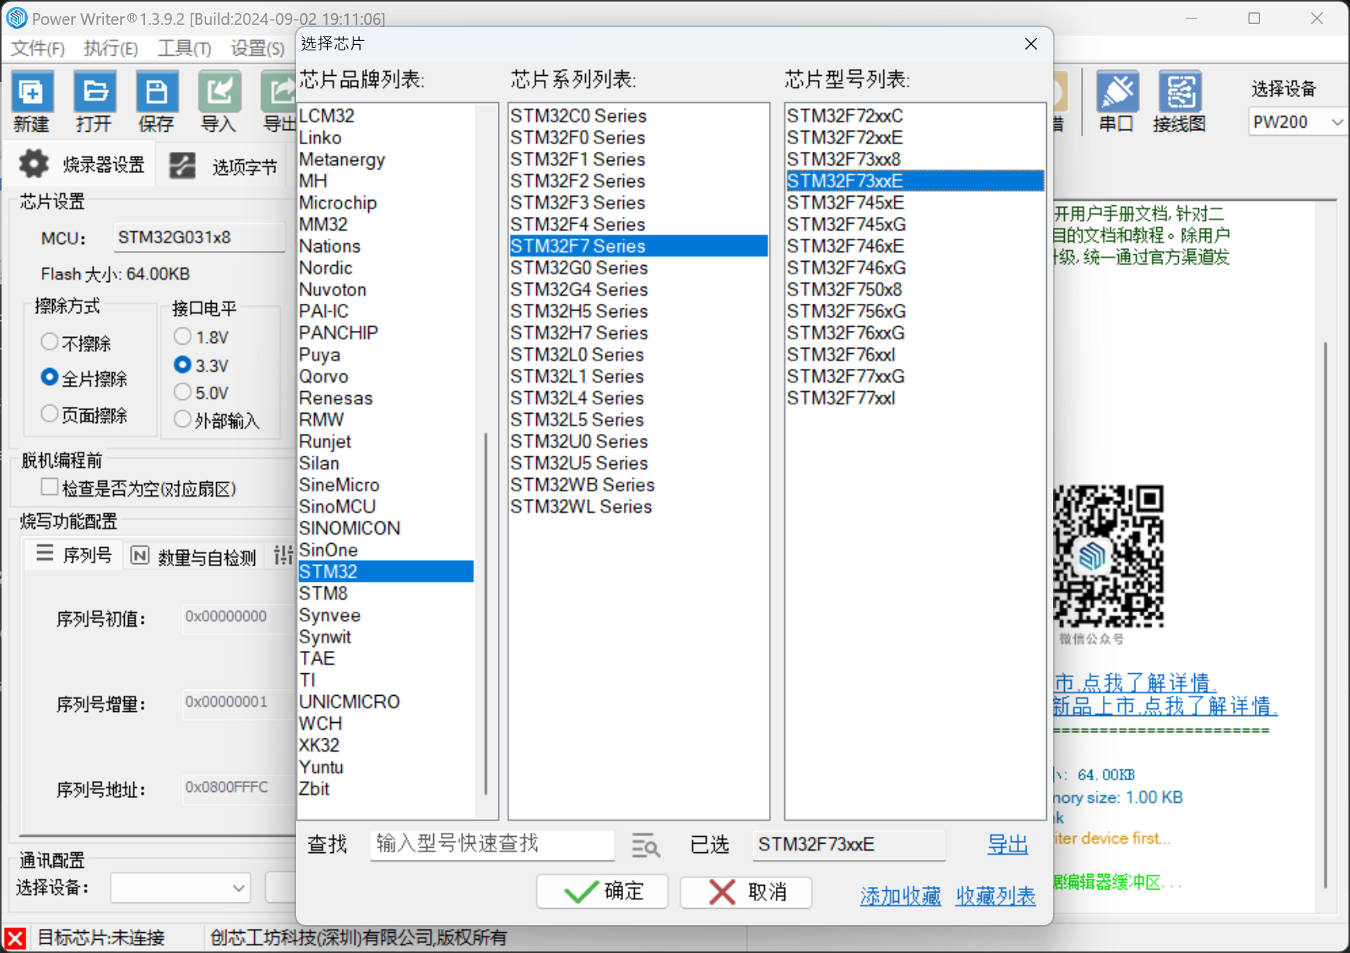Screen dimensions: 1350x953
Task: Switch to the programmer settings (烧录器设置) tab
Action: pos(81,164)
